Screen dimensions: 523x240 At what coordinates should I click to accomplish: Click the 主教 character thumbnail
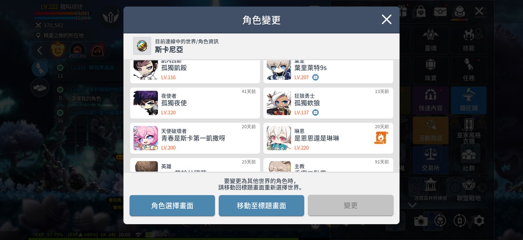[279, 167]
